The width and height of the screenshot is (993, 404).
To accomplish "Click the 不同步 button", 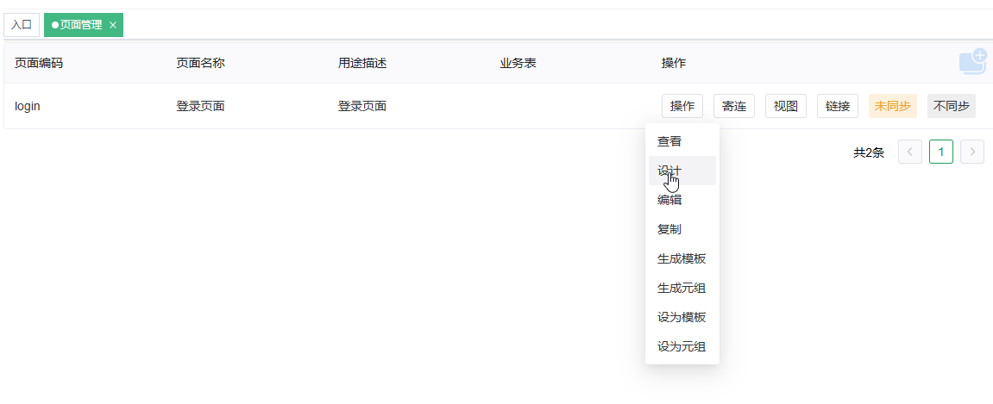I will point(952,106).
